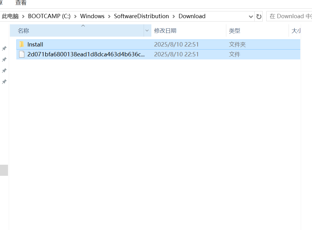Refresh the Download folder view

[259, 17]
